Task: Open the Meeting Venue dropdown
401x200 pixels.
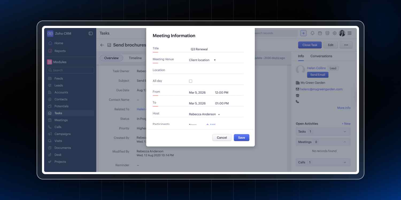Action: pos(215,60)
